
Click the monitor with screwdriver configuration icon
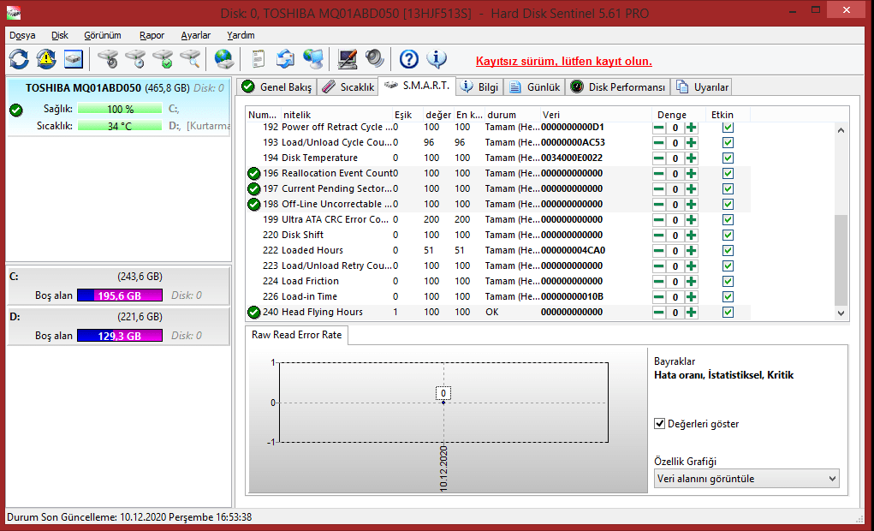347,58
